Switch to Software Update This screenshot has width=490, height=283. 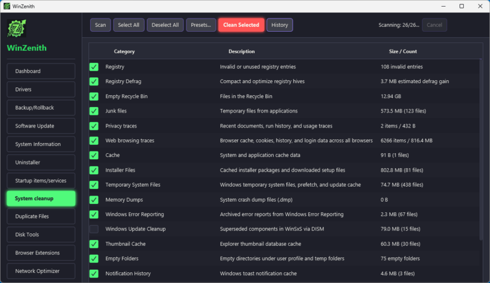41,126
